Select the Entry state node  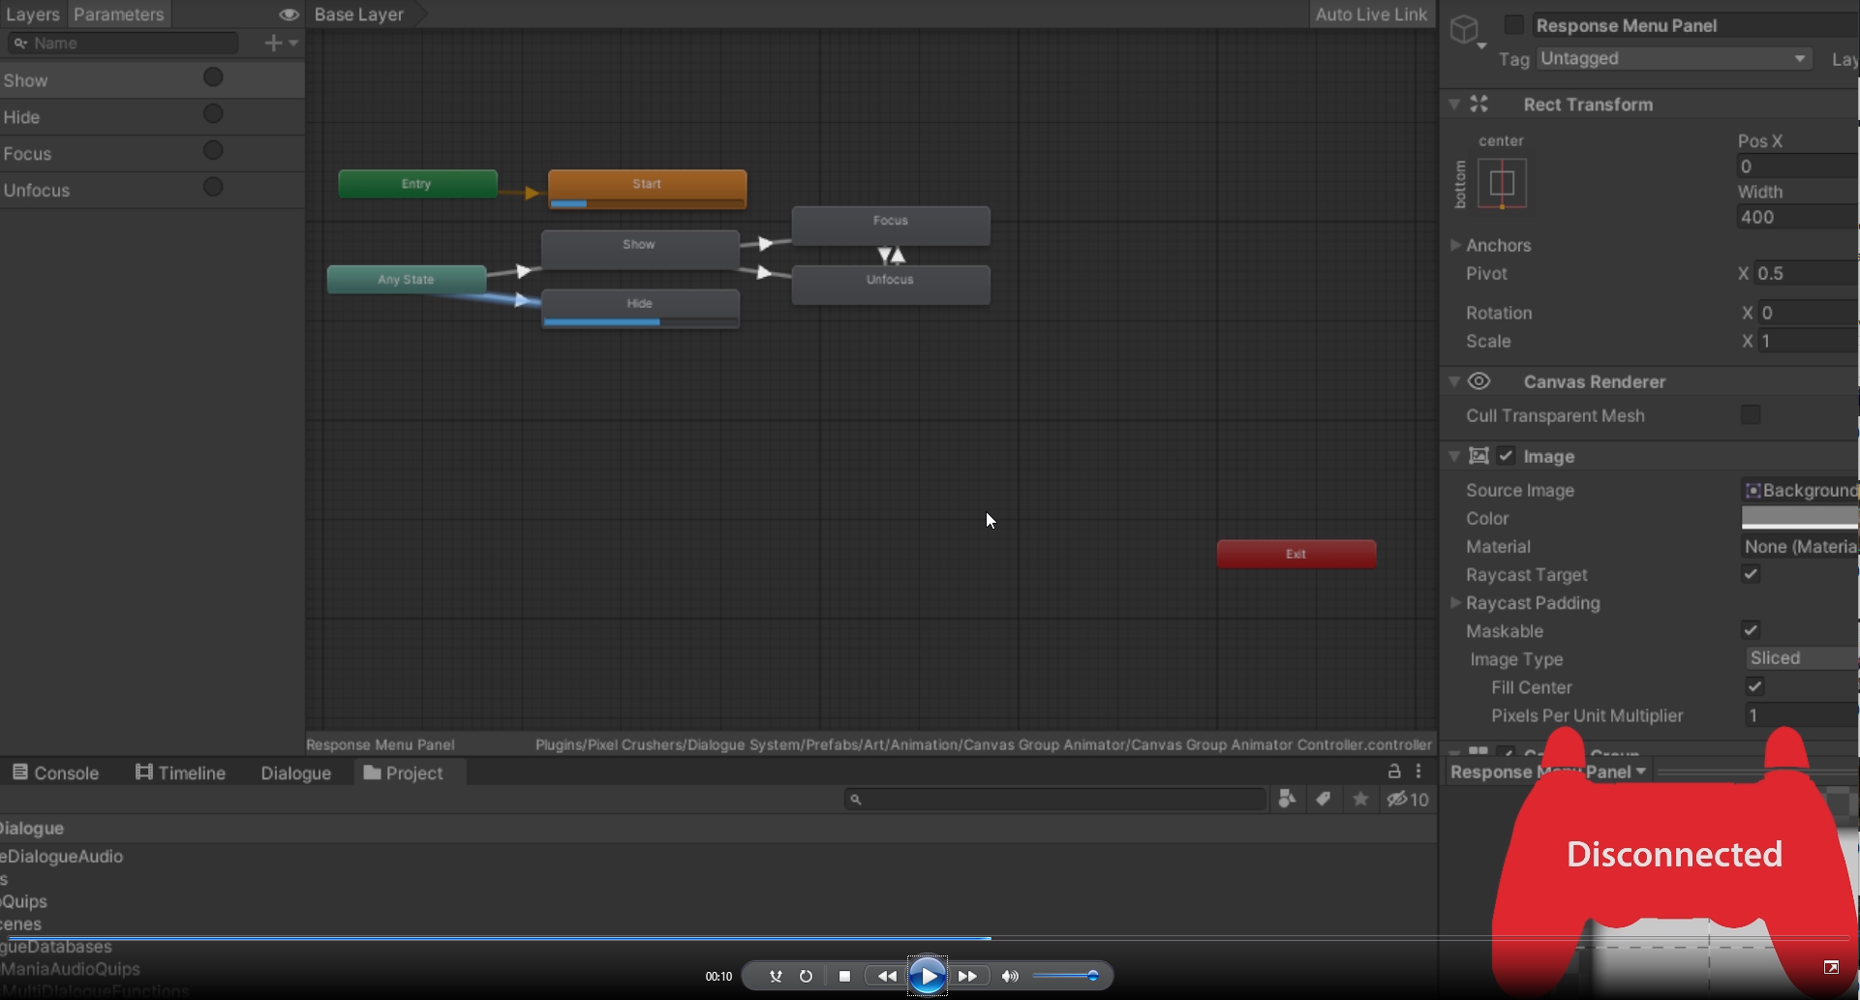pyautogui.click(x=417, y=184)
